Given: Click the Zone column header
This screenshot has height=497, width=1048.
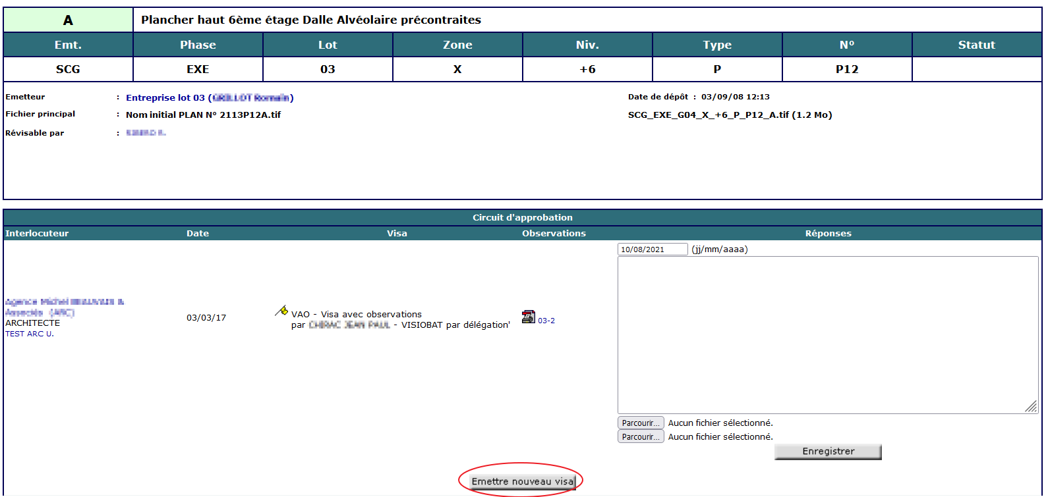Looking at the screenshot, I should pos(457,45).
